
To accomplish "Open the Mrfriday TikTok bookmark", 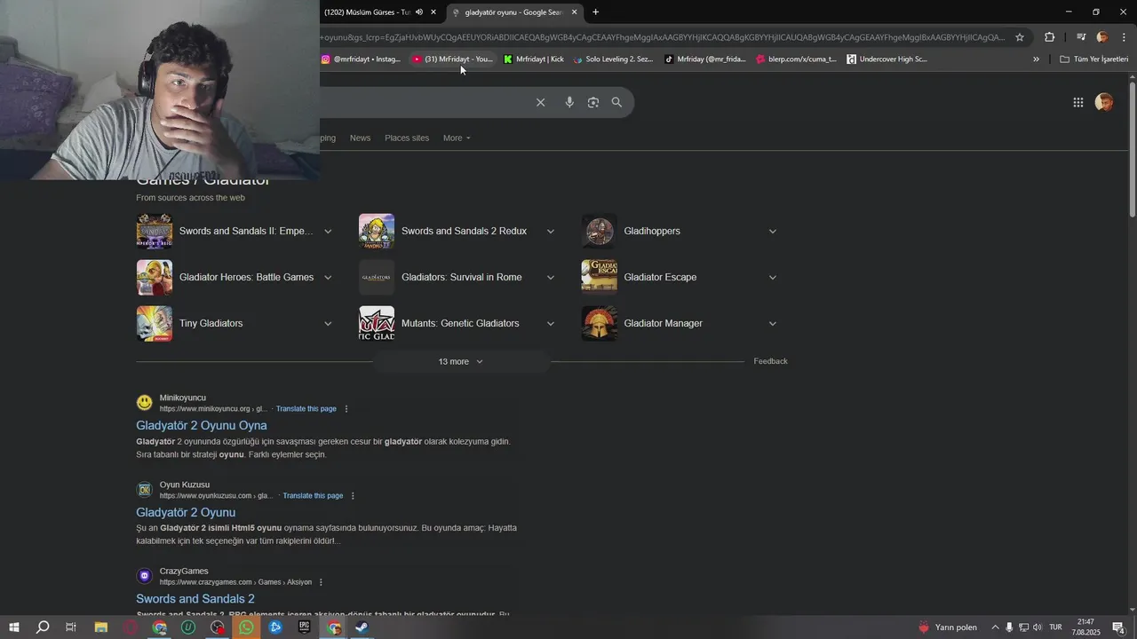I will point(705,59).
